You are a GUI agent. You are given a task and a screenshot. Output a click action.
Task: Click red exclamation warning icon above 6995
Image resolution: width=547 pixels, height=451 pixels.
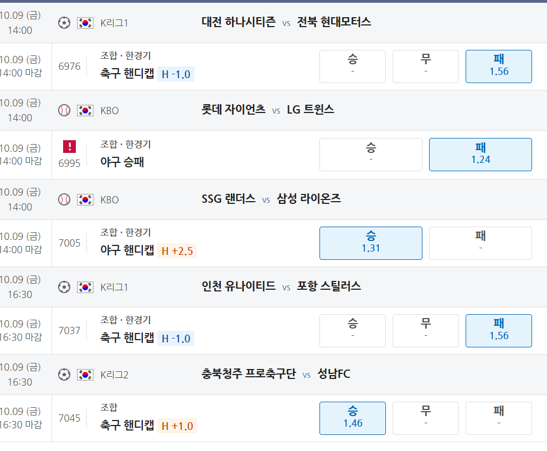[x=69, y=147]
